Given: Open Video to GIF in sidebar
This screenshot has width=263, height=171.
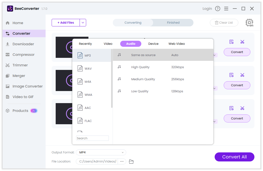Looking at the screenshot, I should click(23, 97).
